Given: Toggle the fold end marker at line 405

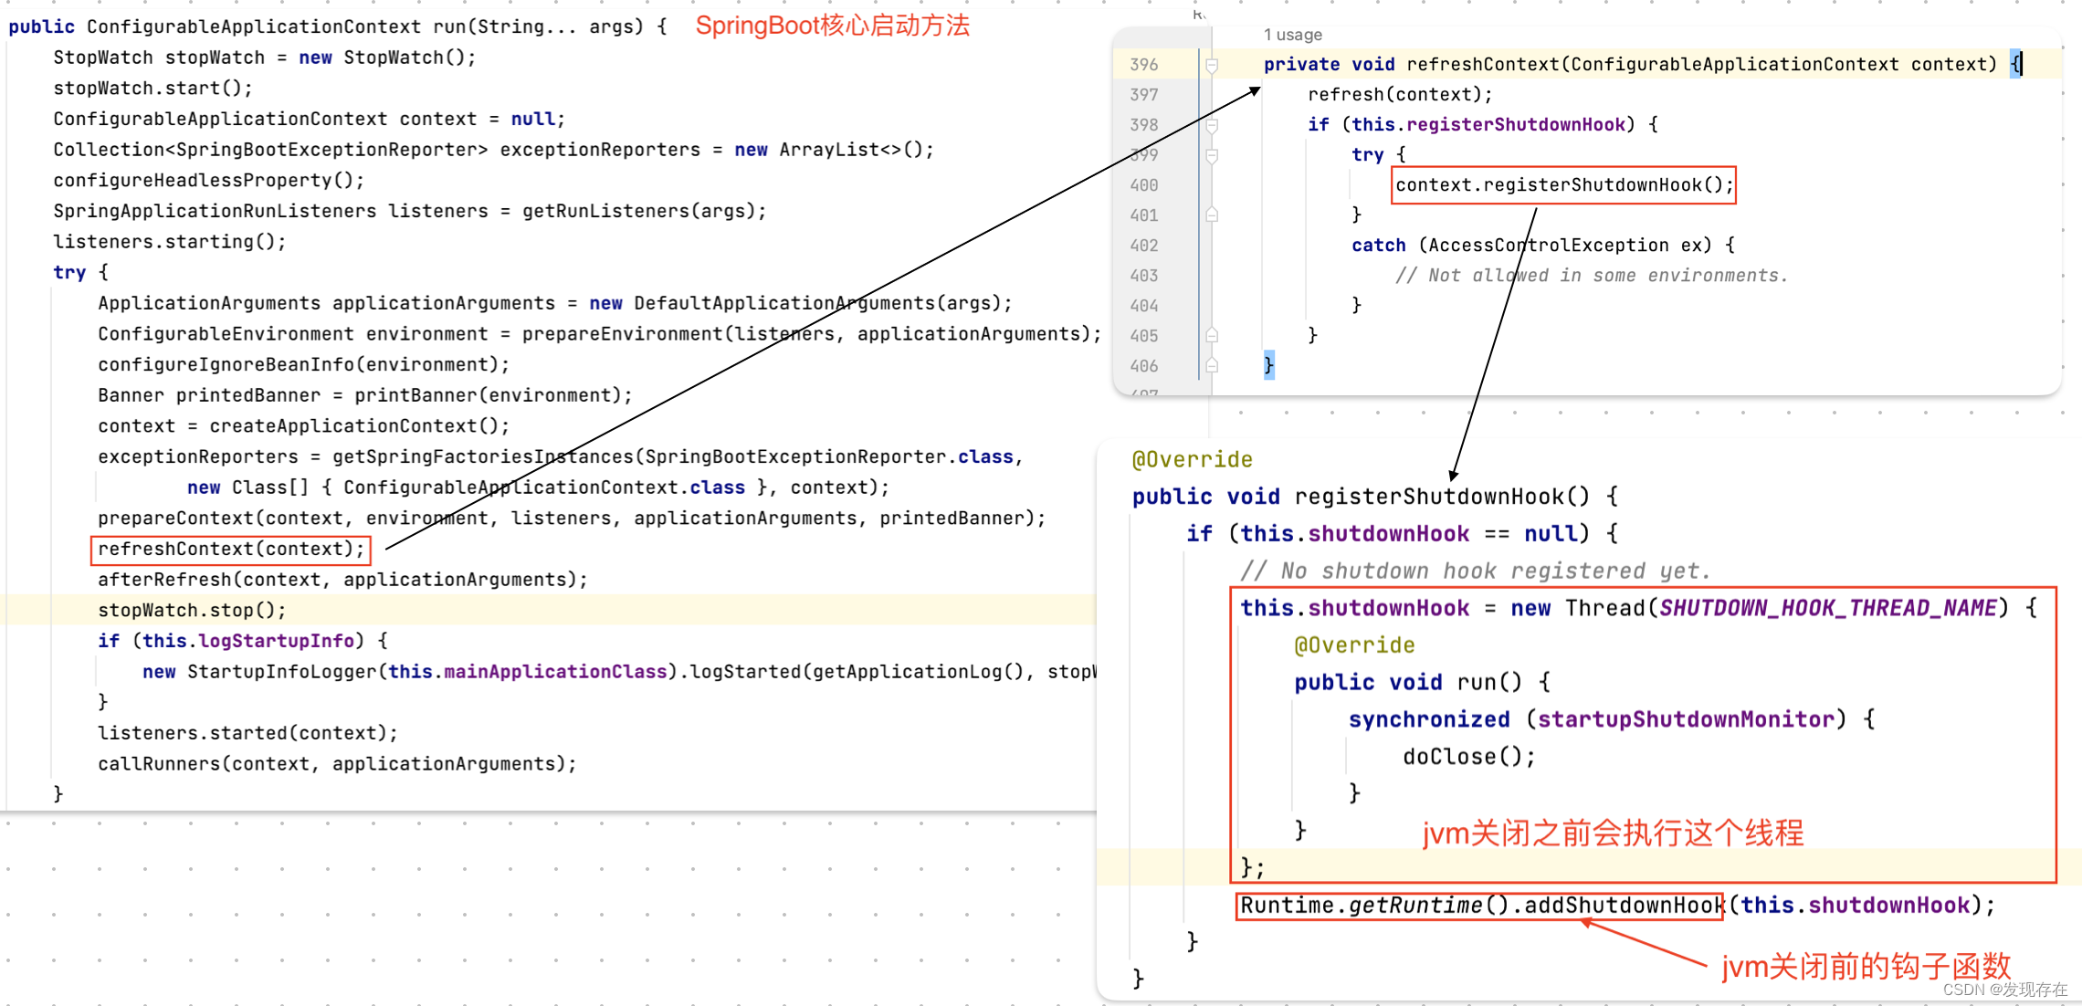Looking at the screenshot, I should (x=1212, y=336).
